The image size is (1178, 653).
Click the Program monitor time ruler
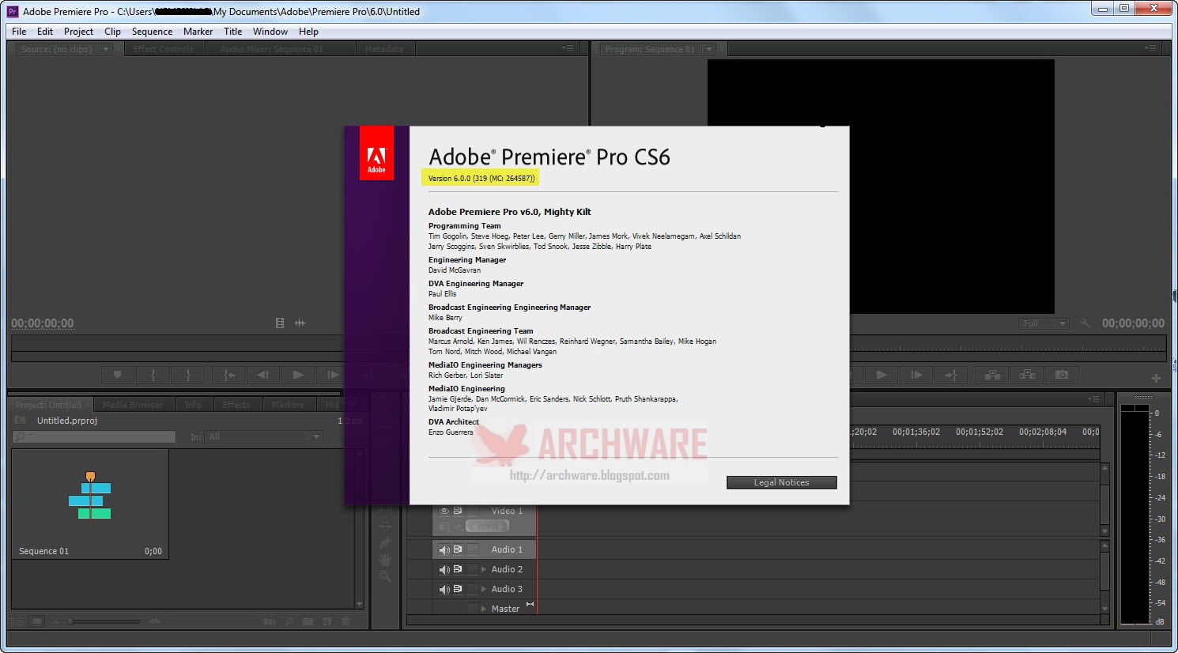pyautogui.click(x=1008, y=343)
